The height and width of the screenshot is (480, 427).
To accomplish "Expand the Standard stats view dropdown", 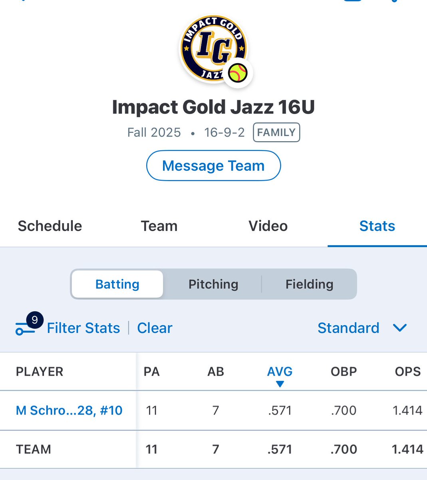I will coord(362,328).
